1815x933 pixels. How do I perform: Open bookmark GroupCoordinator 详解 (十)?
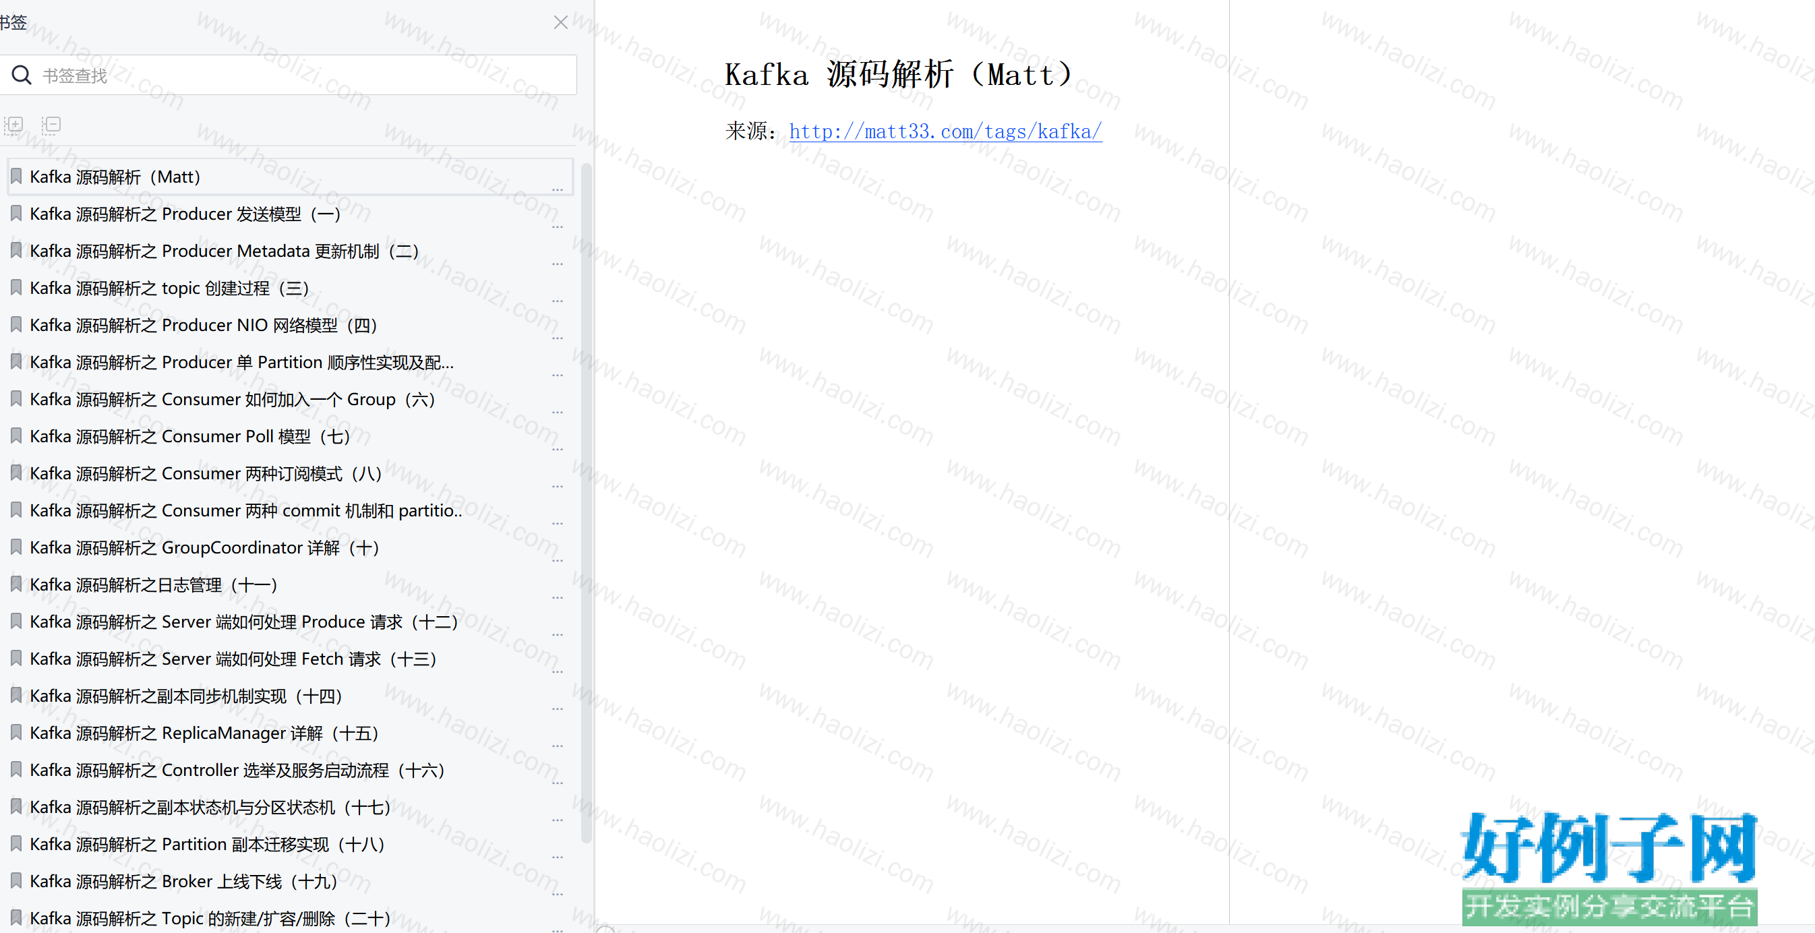point(204,548)
